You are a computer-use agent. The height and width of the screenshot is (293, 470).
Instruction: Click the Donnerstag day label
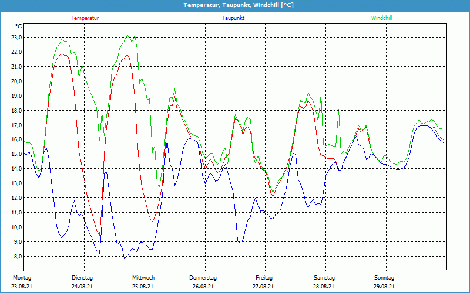click(203, 278)
